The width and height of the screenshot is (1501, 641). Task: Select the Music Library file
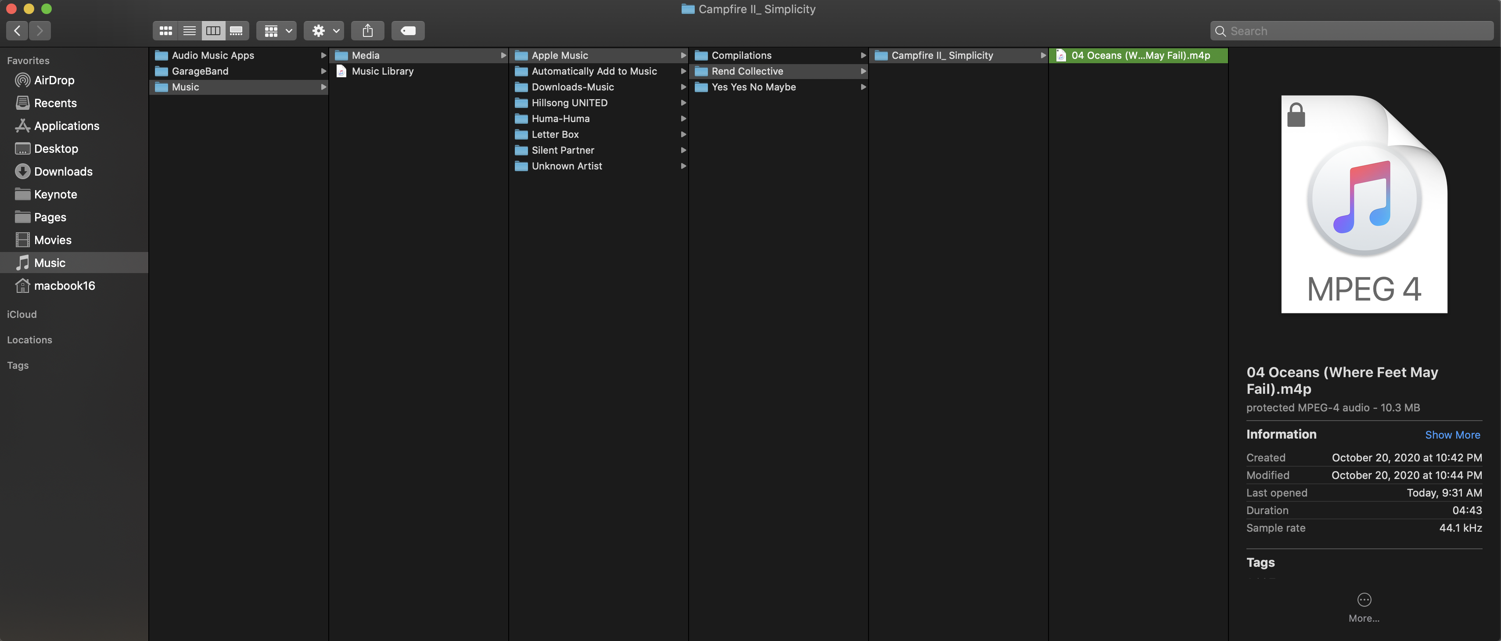[382, 71]
